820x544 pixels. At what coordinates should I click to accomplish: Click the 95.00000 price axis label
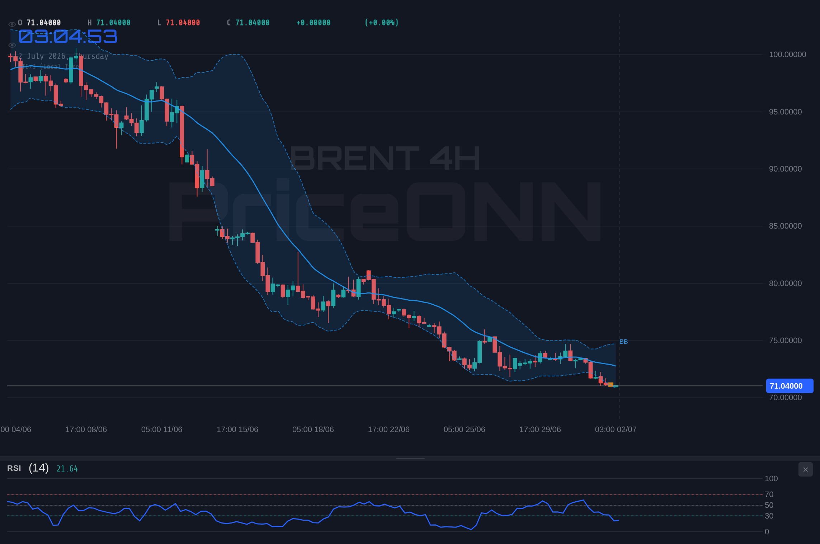point(785,112)
